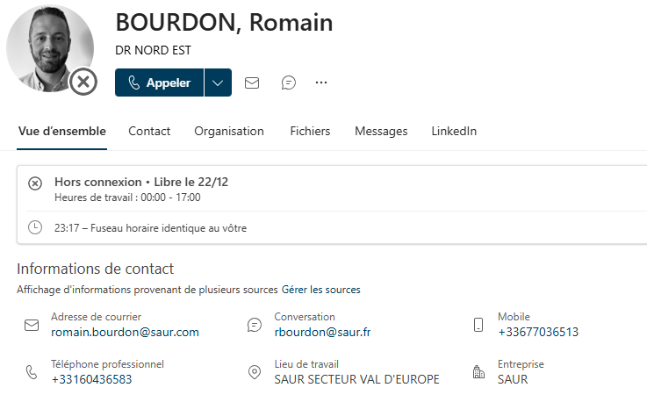Screen dimensions: 647x402
Task: Open chat with the speech bubble icon
Action: click(x=288, y=83)
